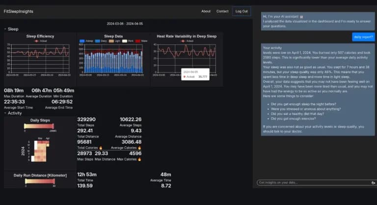Go to FitSleepInsights home link
The width and height of the screenshot is (377, 205).
tap(19, 12)
